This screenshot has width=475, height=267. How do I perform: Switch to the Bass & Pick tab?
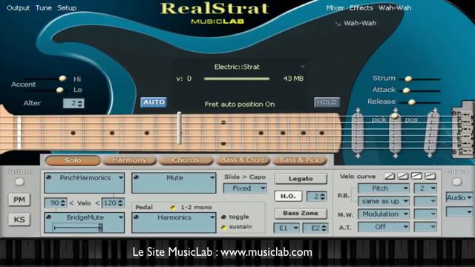tap(300, 160)
